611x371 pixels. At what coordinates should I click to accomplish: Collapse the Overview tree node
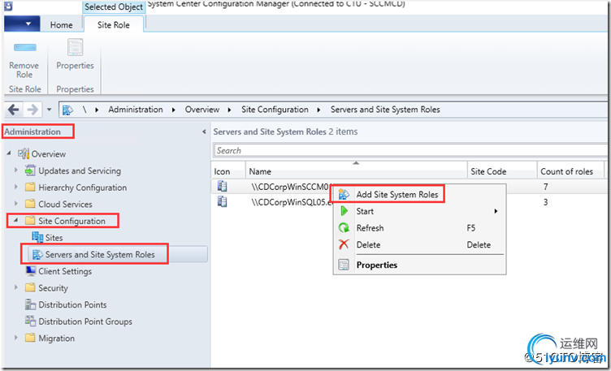[x=9, y=153]
